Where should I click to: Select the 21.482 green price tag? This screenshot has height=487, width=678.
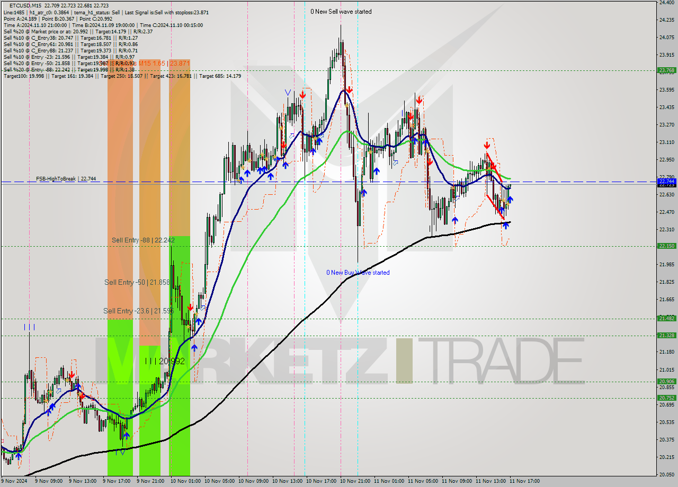tap(666, 318)
